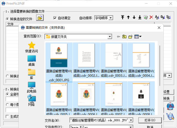Expand the 查找范围 folder dropdown
Image resolution: width=177 pixels, height=128 pixels.
click(x=110, y=37)
